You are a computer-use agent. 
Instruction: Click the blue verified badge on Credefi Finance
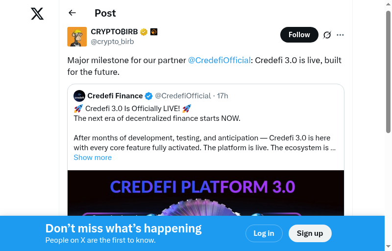point(149,96)
